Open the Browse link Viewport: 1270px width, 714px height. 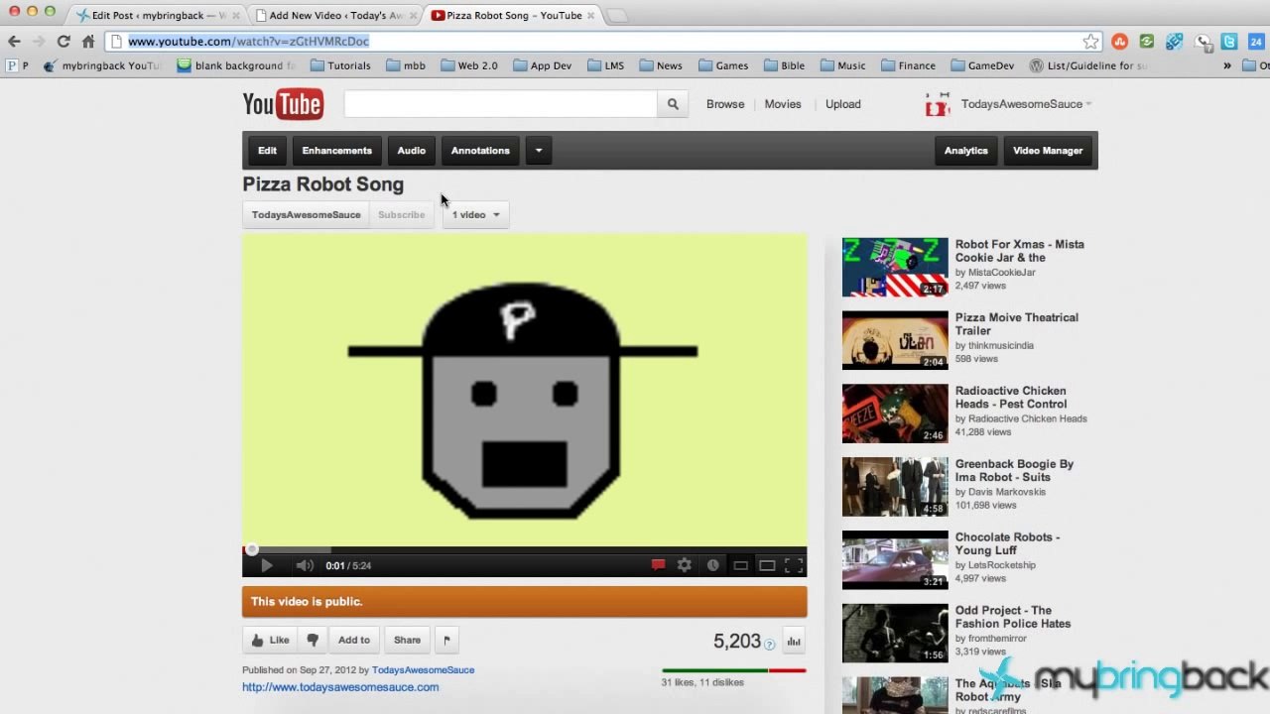pyautogui.click(x=725, y=104)
